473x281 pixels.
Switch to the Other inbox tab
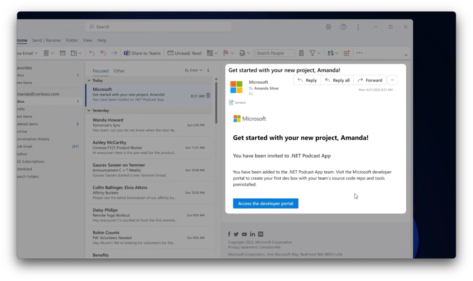tap(119, 71)
